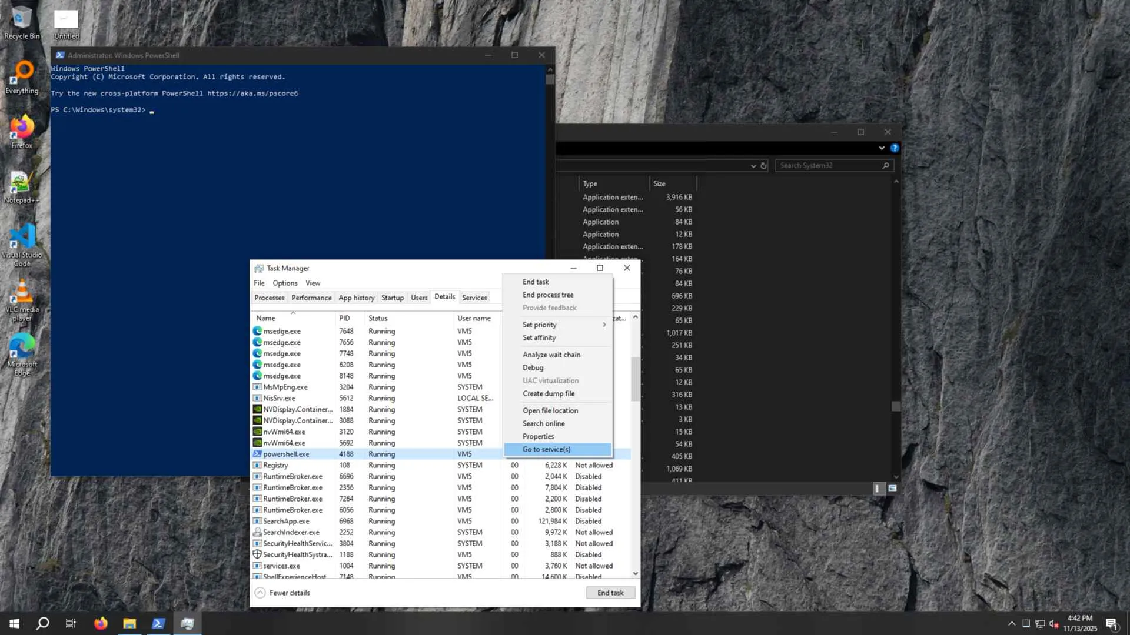Click the refresh icon in Explorer address bar
The height and width of the screenshot is (635, 1130).
pos(764,166)
